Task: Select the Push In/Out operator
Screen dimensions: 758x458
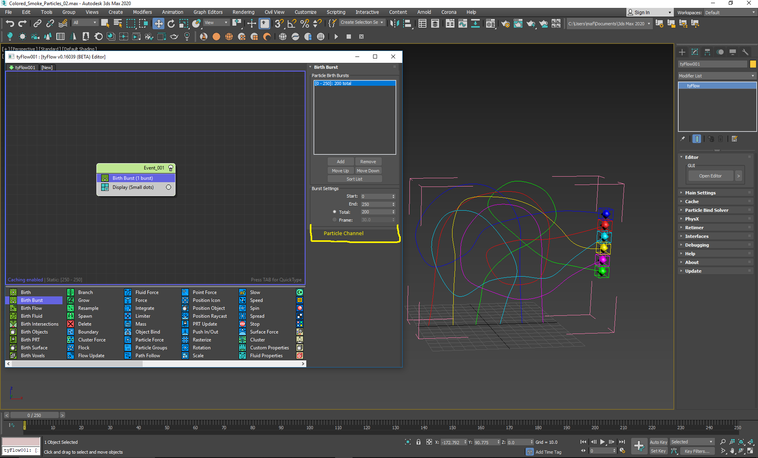Action: (205, 332)
